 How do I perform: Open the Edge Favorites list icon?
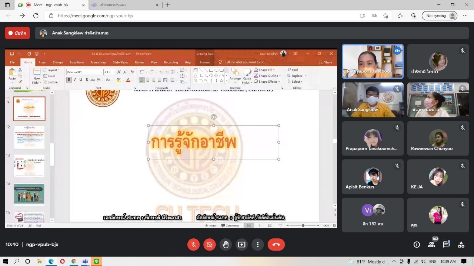click(x=400, y=16)
